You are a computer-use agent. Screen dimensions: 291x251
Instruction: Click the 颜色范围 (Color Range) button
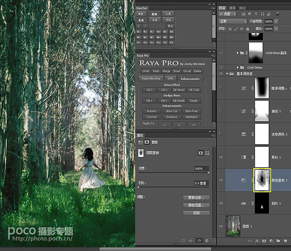196,205
